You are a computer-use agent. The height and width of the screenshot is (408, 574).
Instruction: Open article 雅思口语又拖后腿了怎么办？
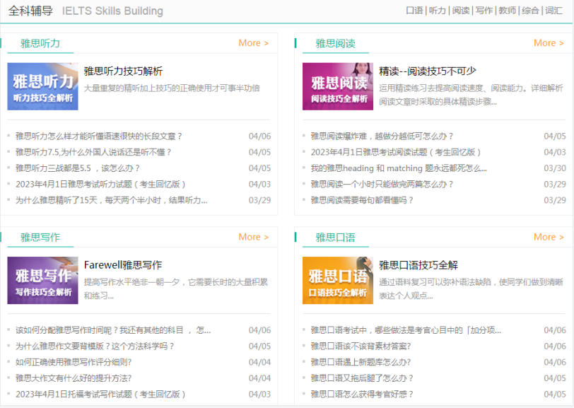[362, 378]
